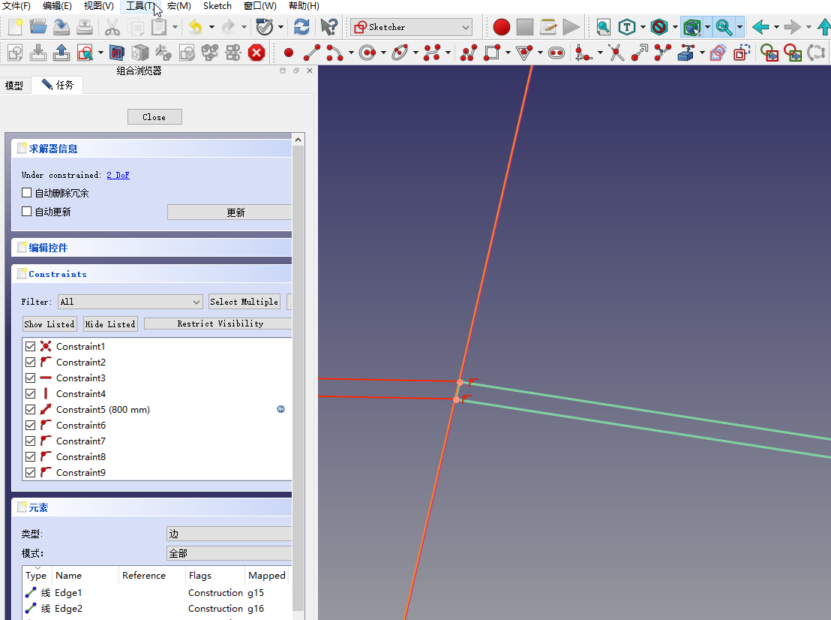Refresh the document with the blue arrows icon
This screenshot has width=831, height=620.
coord(301,26)
